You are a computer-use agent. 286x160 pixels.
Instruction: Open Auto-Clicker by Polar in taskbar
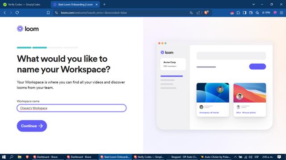[x=215, y=157]
